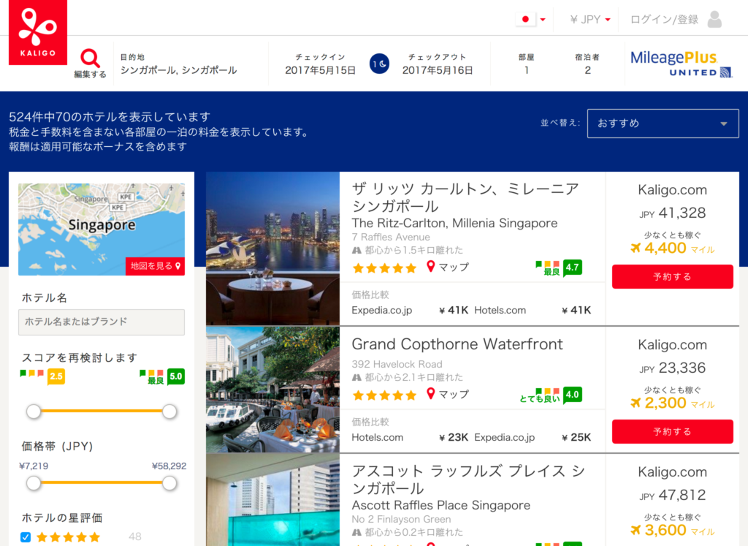Click the user avatar icon
Viewport: 748px width, 546px height.
tap(714, 19)
